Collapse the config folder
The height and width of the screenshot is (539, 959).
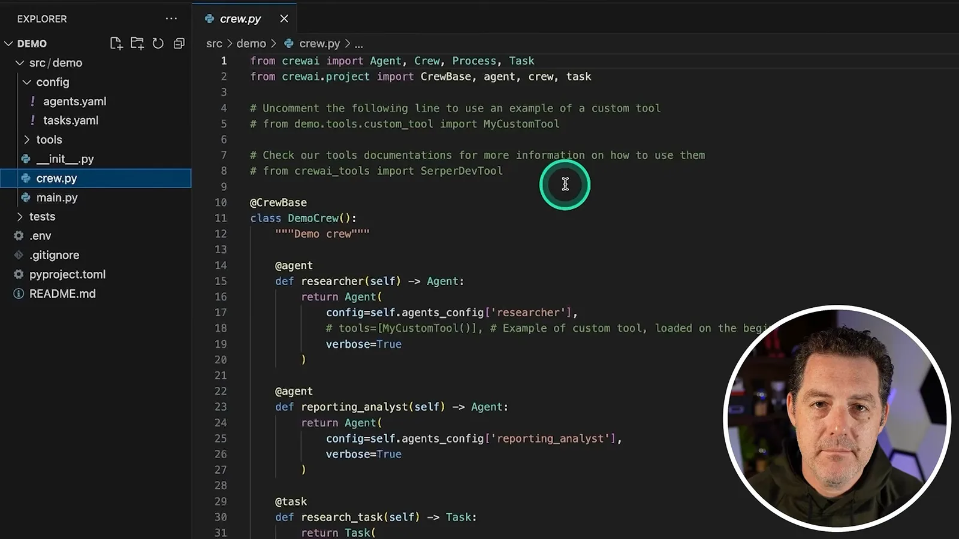(27, 82)
